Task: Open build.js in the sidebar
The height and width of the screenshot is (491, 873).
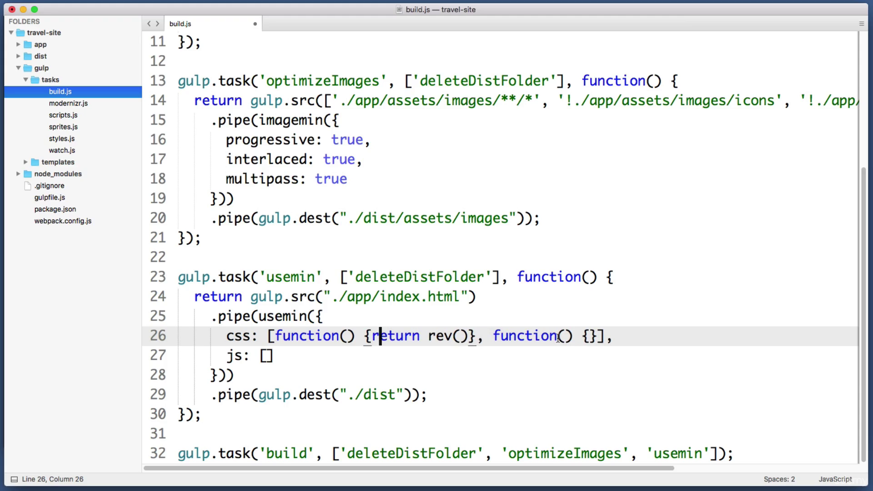Action: [60, 91]
